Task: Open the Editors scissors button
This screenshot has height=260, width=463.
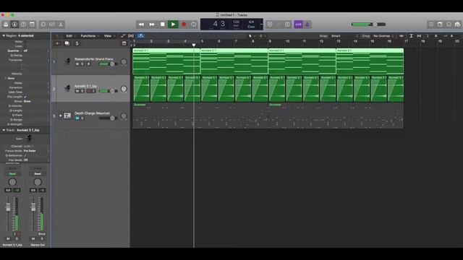Action: pos(61,25)
